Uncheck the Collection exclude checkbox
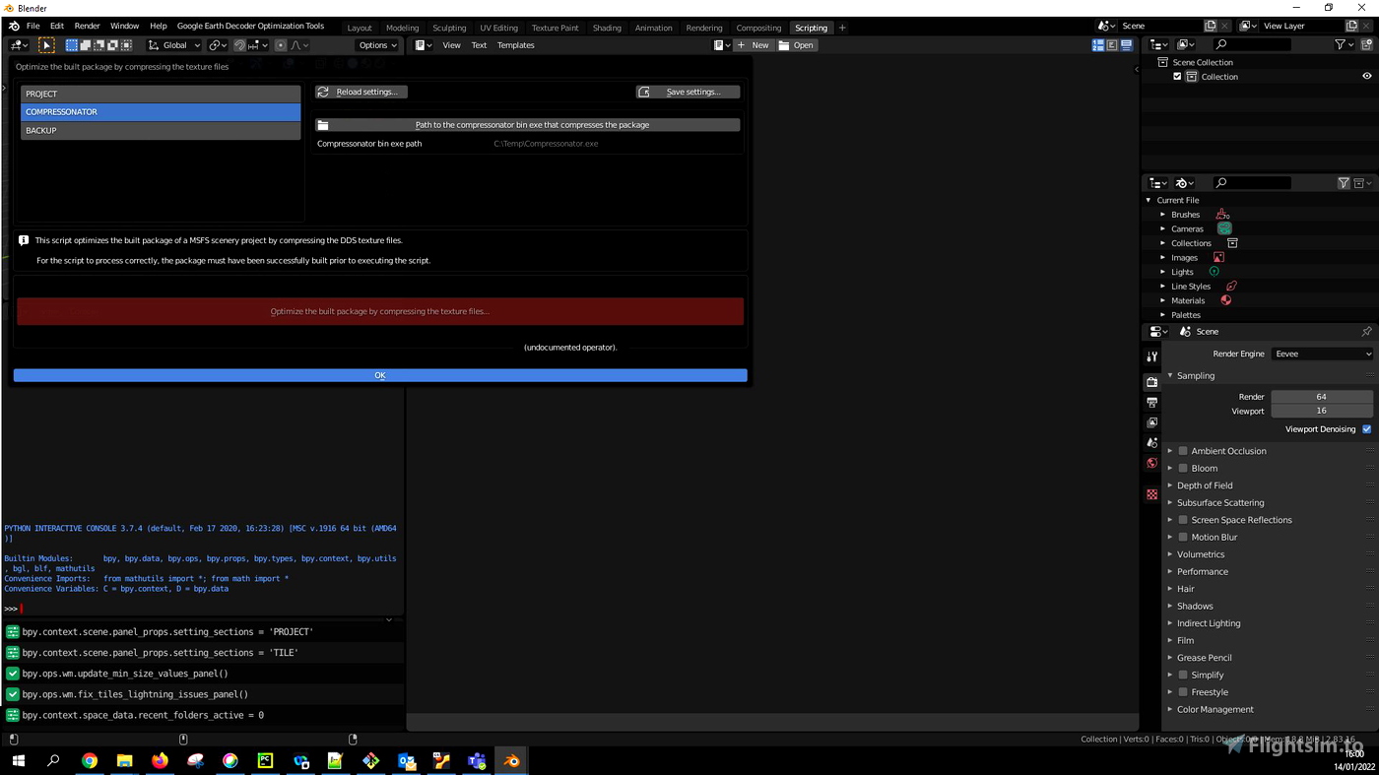 click(x=1177, y=77)
